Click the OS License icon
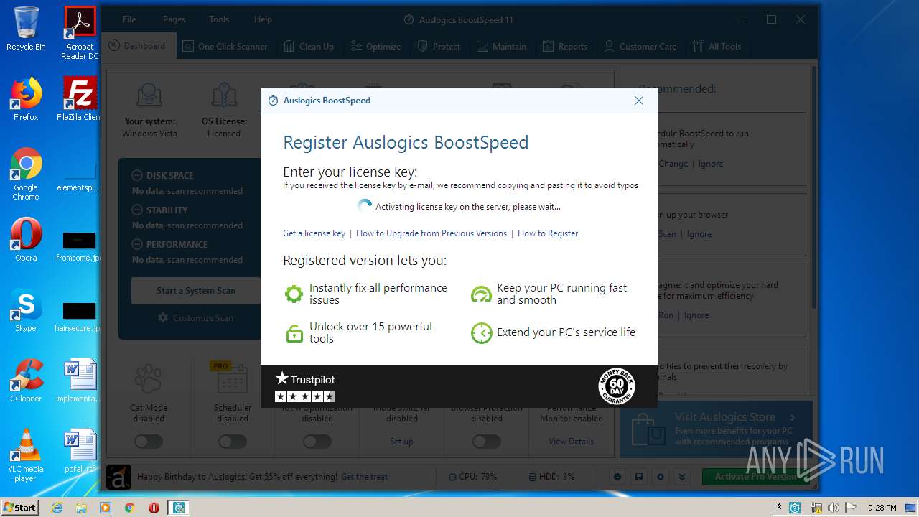 [224, 96]
